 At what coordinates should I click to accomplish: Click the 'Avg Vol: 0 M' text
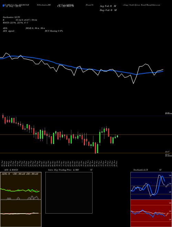[108, 6]
